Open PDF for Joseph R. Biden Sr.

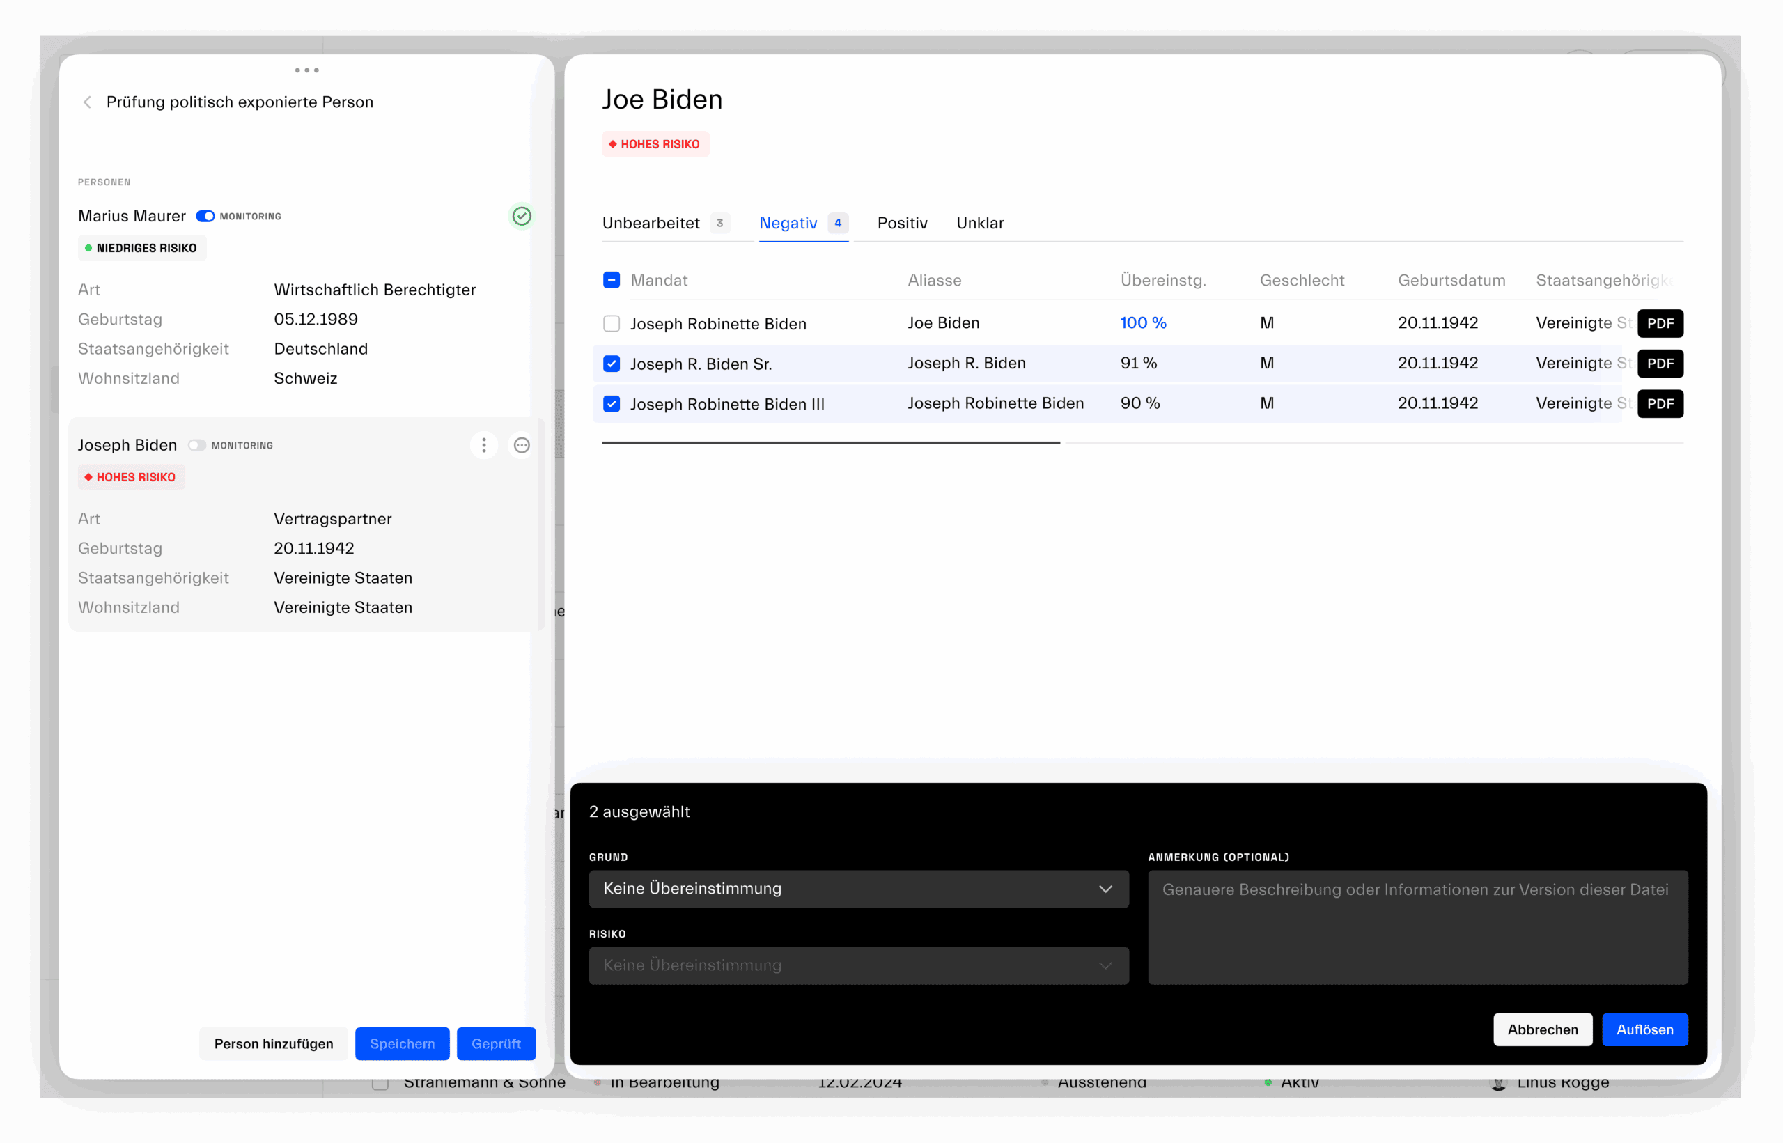(1659, 364)
